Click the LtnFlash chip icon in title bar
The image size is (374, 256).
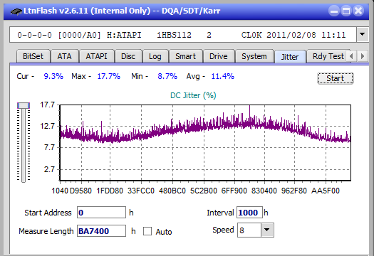[16, 11]
